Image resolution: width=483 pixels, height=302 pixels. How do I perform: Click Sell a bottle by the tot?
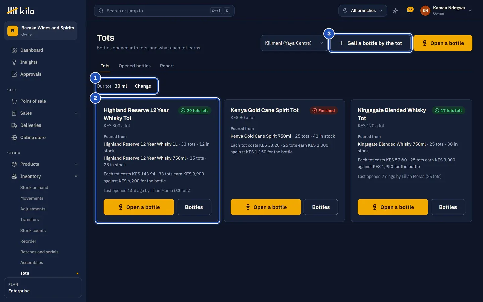(x=371, y=43)
